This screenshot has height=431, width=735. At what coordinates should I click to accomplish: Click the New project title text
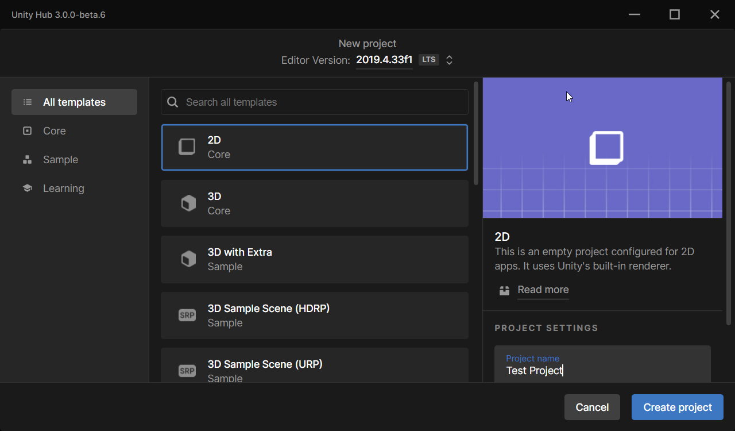367,44
